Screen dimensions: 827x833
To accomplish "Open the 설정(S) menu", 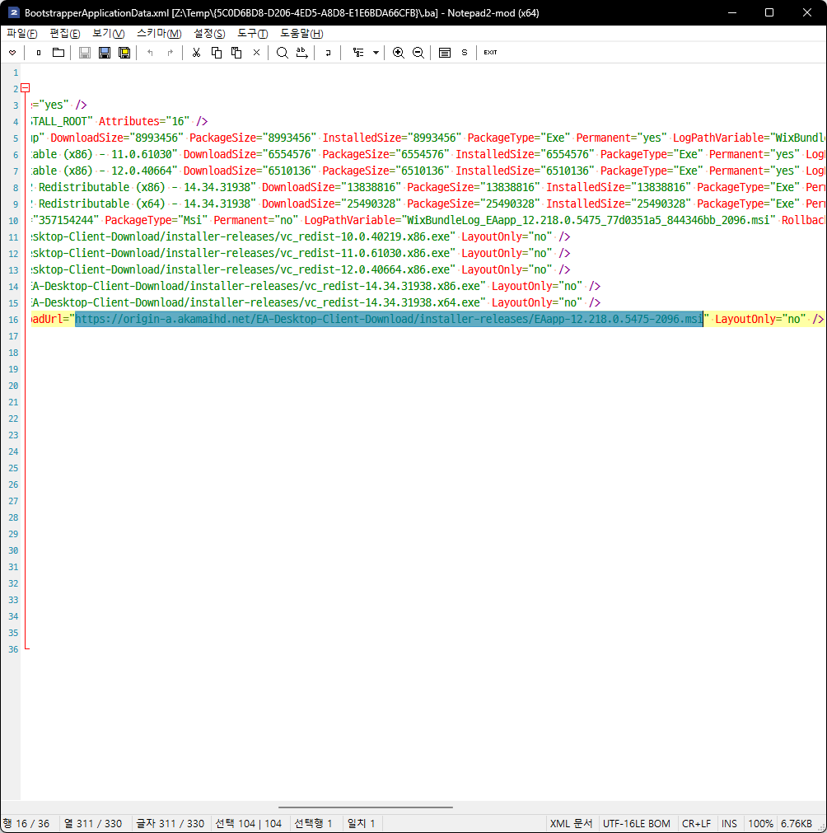I will click(x=209, y=34).
